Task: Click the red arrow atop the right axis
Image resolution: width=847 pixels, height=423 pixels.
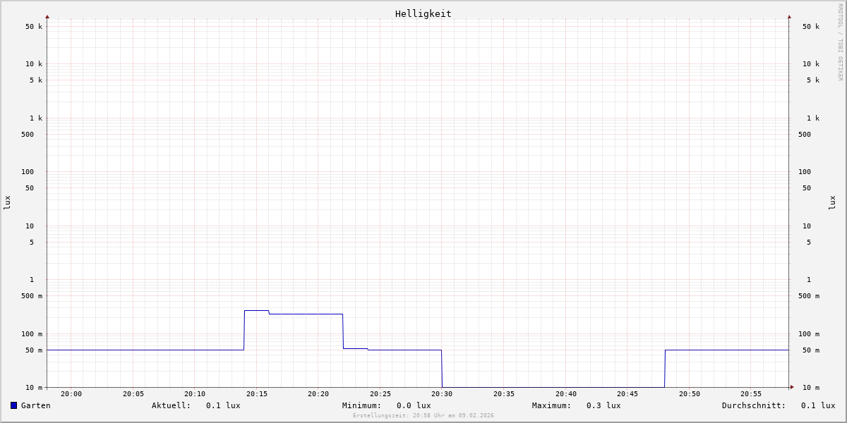Action: 789,16
